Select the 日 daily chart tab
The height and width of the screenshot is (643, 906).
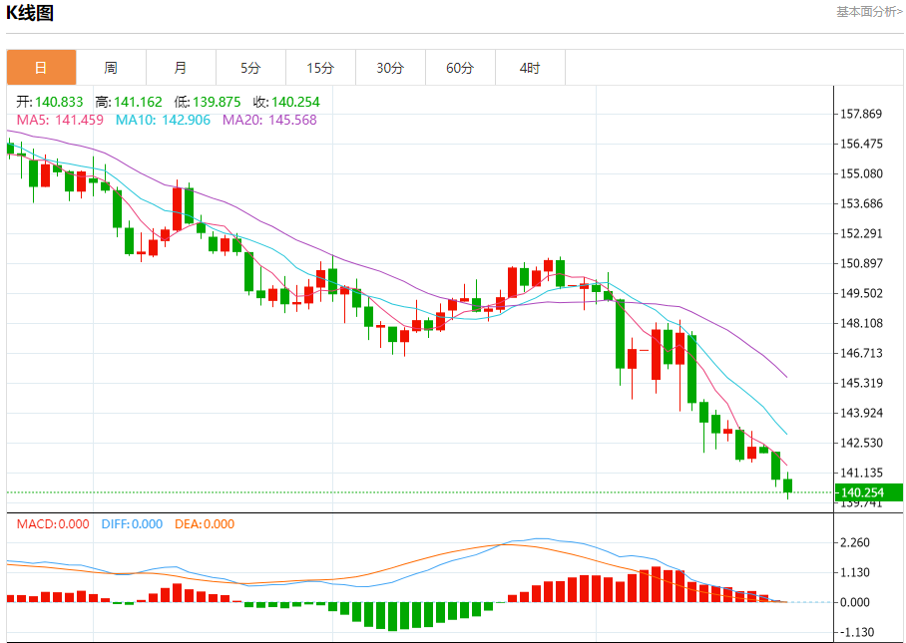click(x=41, y=68)
